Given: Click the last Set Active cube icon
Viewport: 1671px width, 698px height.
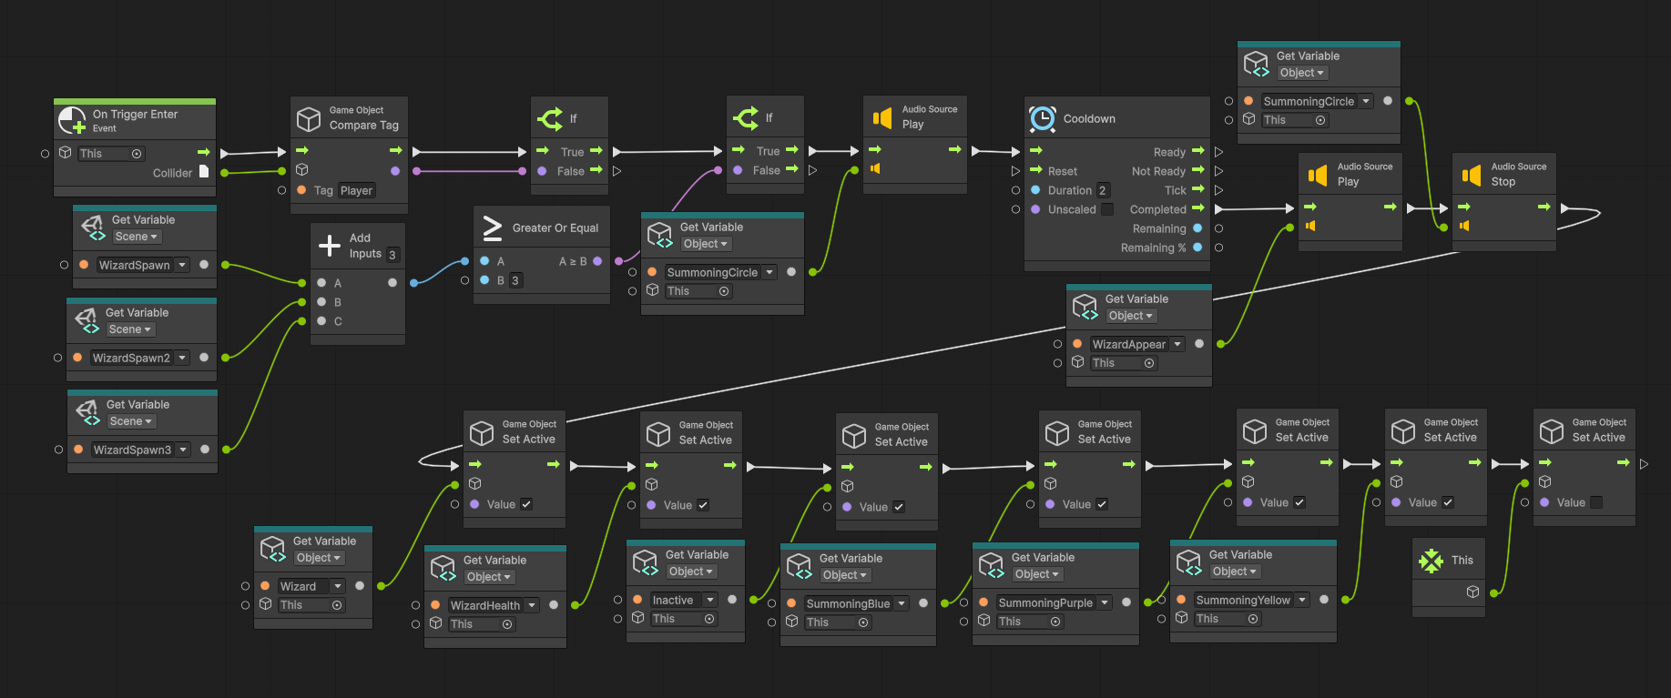Looking at the screenshot, I should (x=1552, y=430).
